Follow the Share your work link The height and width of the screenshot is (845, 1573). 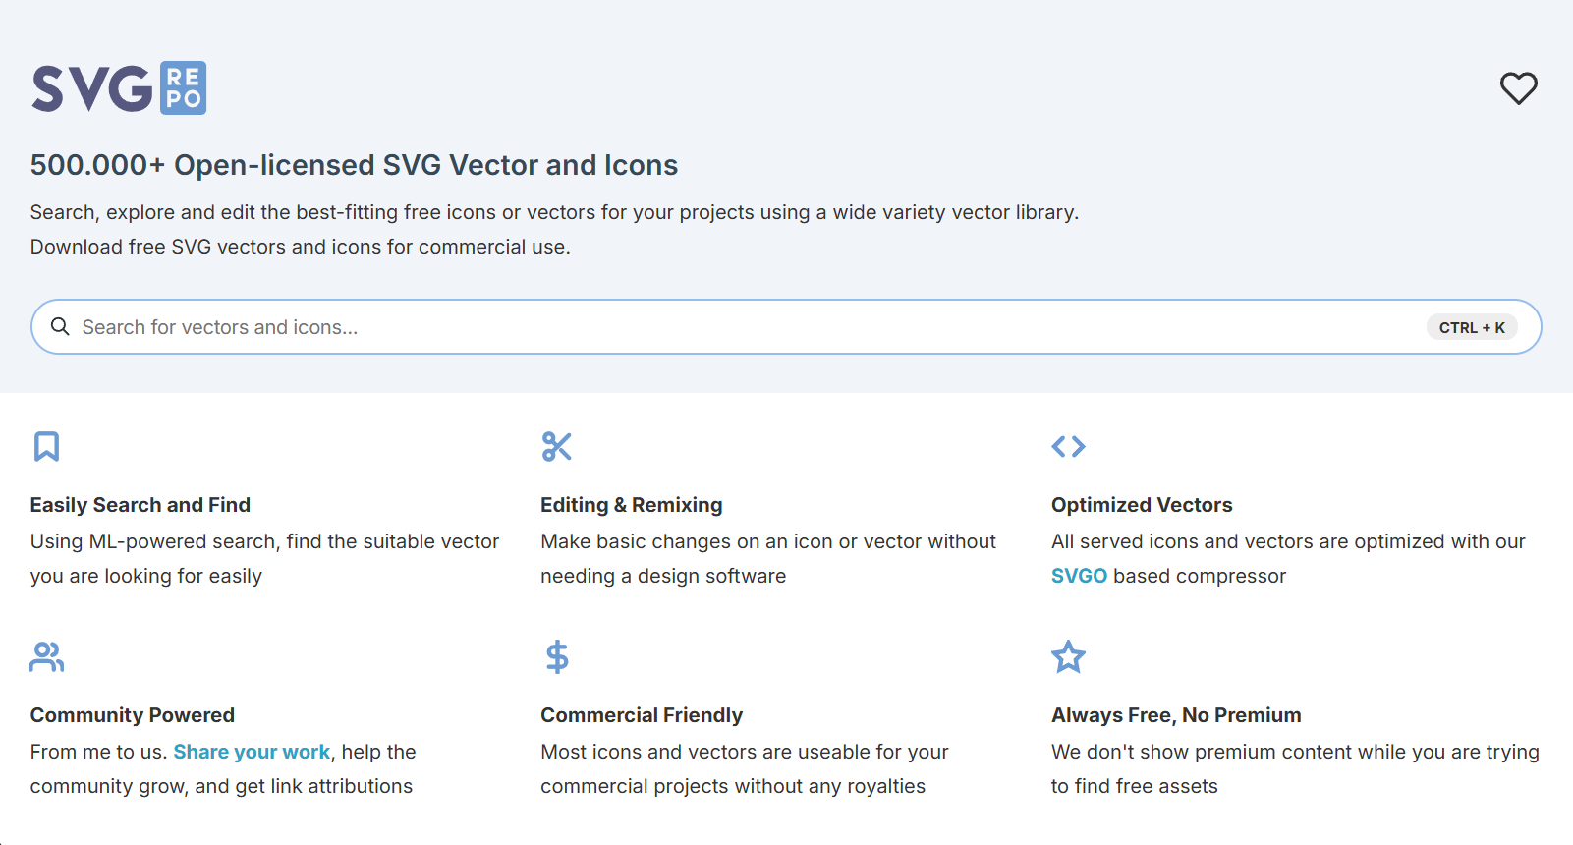[252, 752]
